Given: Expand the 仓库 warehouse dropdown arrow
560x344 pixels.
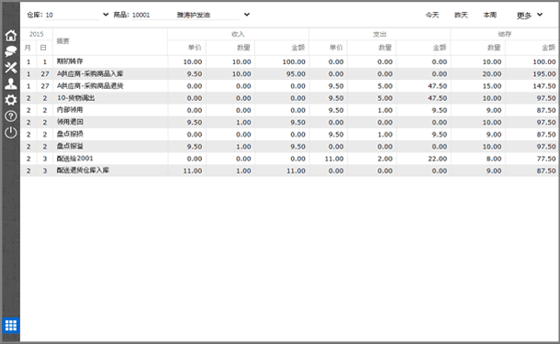Looking at the screenshot, I should (x=106, y=15).
